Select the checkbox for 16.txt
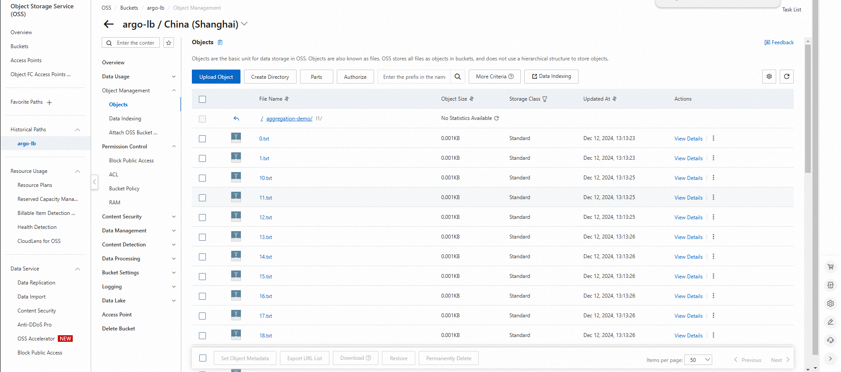 coord(202,296)
